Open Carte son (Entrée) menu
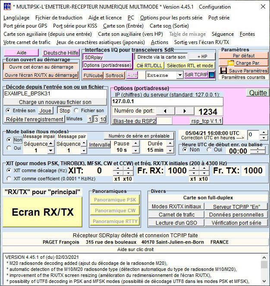This screenshot has width=270, height=286. (x=123, y=26)
